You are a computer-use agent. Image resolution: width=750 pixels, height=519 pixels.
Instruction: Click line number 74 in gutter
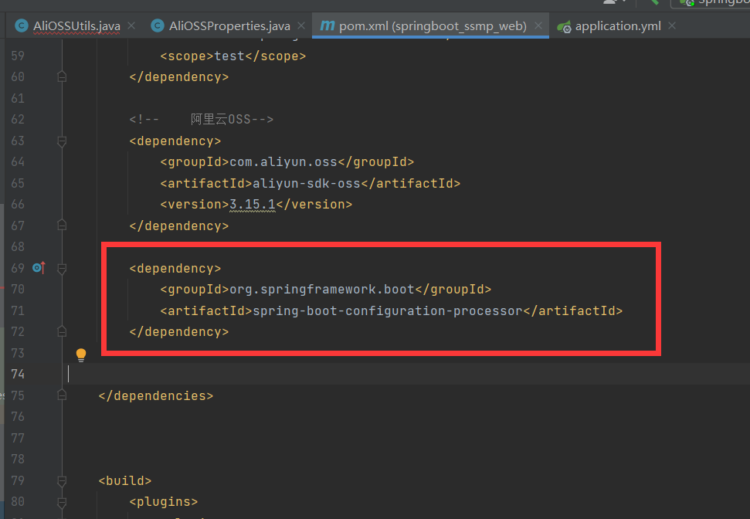18,374
